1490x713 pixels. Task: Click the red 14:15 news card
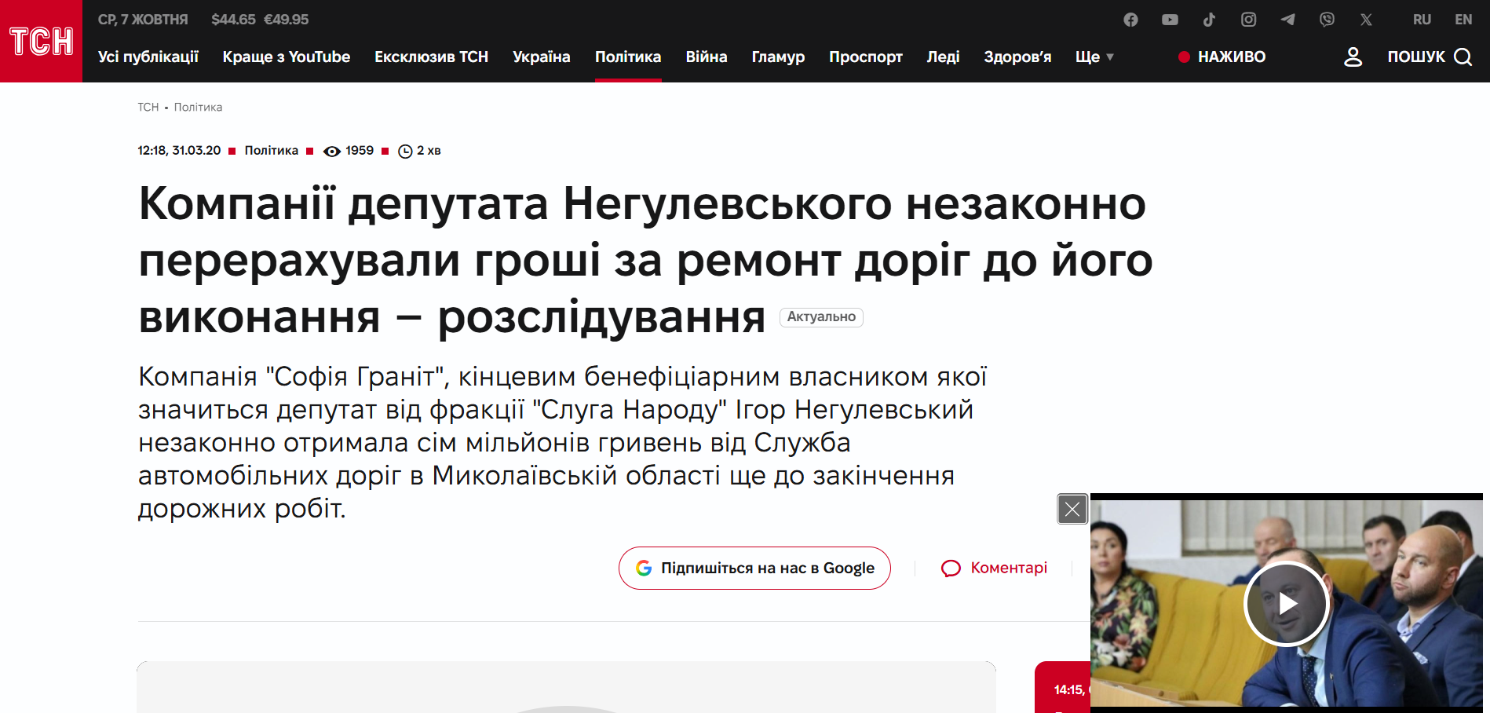[x=1062, y=688]
